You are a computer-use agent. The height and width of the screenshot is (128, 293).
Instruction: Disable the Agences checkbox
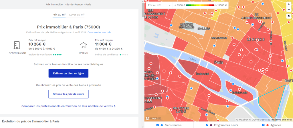pyautogui.click(x=264, y=125)
